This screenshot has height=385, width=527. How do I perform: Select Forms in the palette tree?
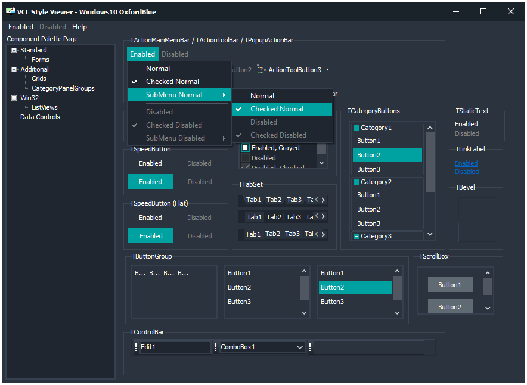[41, 60]
